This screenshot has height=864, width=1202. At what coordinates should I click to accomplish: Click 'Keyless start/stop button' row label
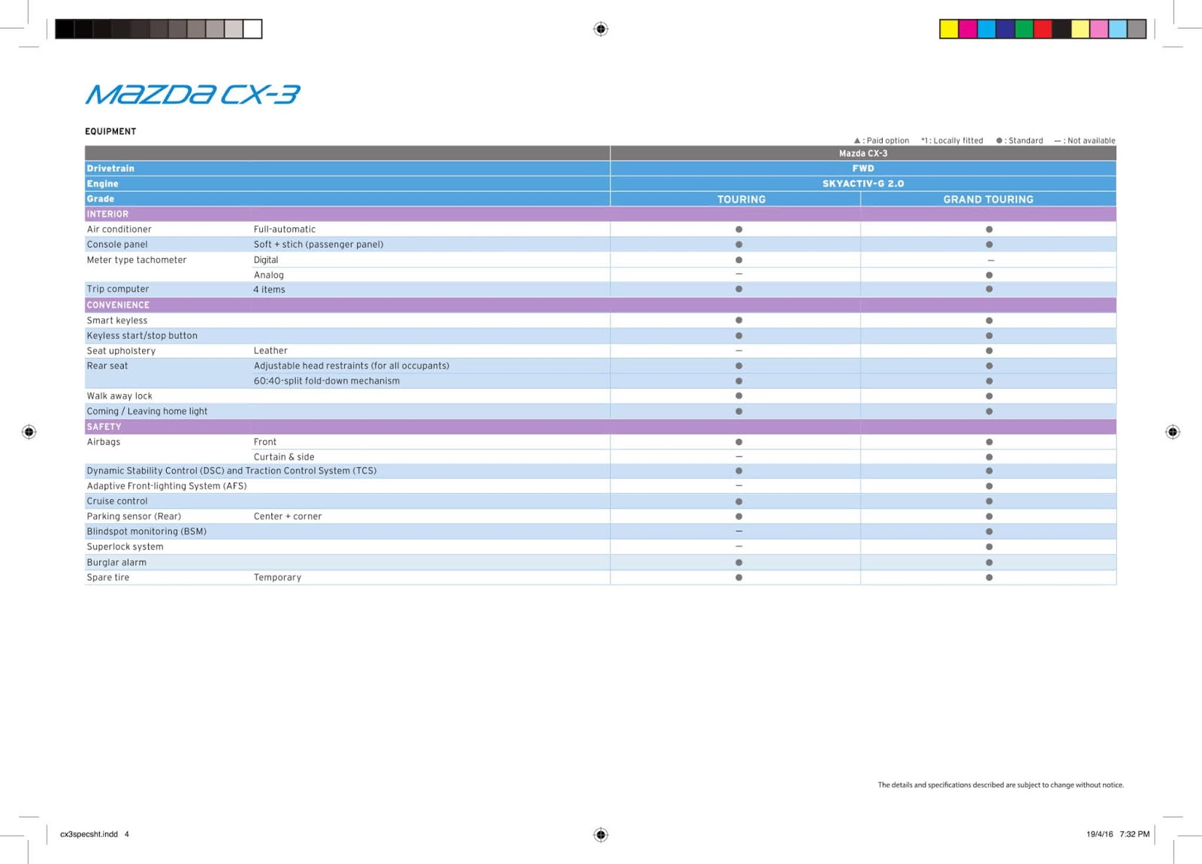click(x=142, y=336)
